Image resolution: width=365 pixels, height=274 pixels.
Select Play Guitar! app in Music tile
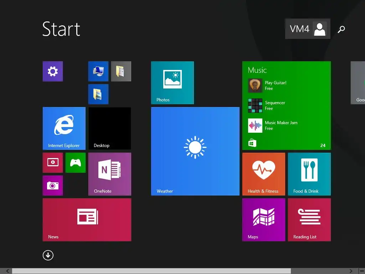267,86
